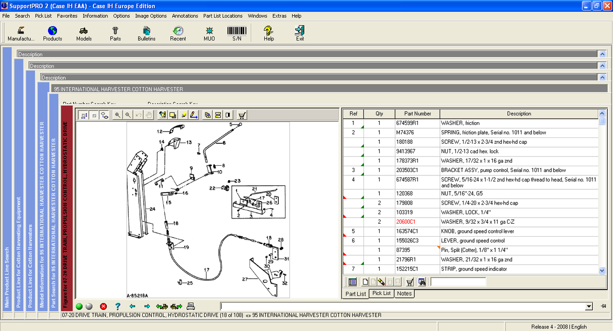Open the Products globe button
613x331 pixels.
click(x=53, y=34)
